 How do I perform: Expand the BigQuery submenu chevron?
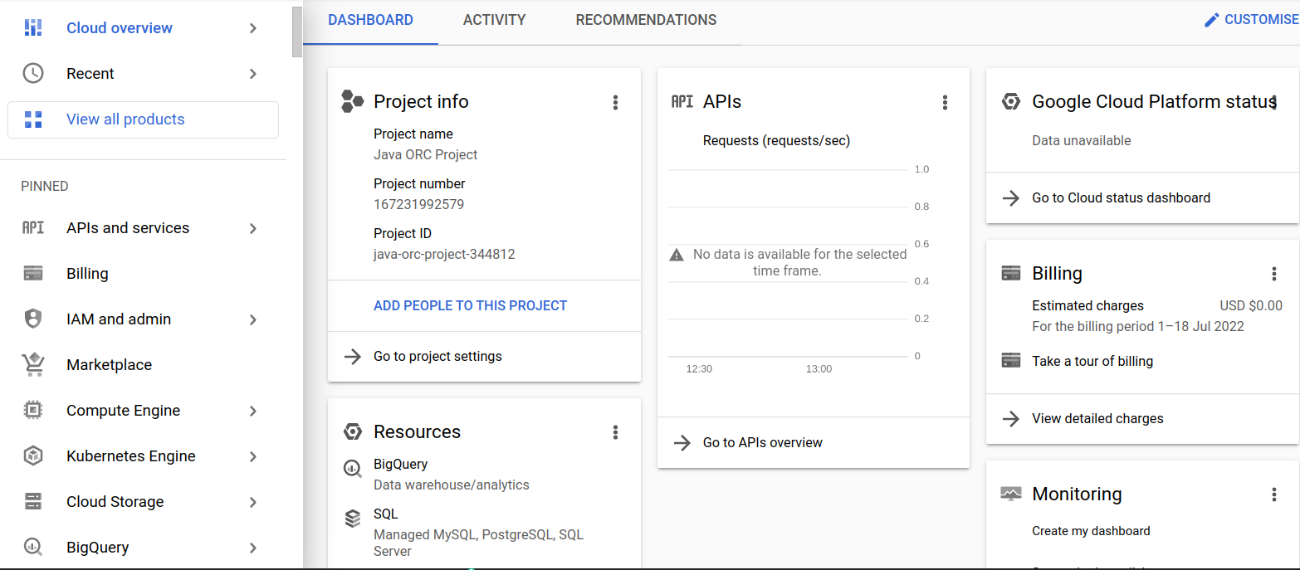tap(253, 548)
